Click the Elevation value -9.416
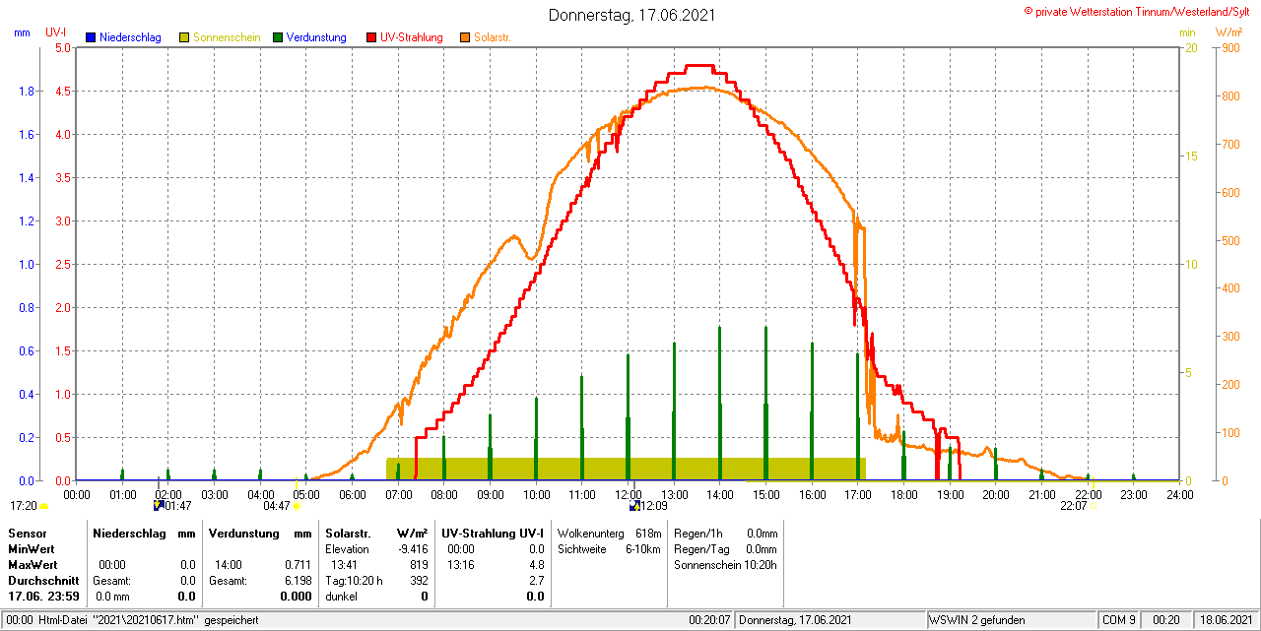1261x631 pixels. pyautogui.click(x=412, y=549)
